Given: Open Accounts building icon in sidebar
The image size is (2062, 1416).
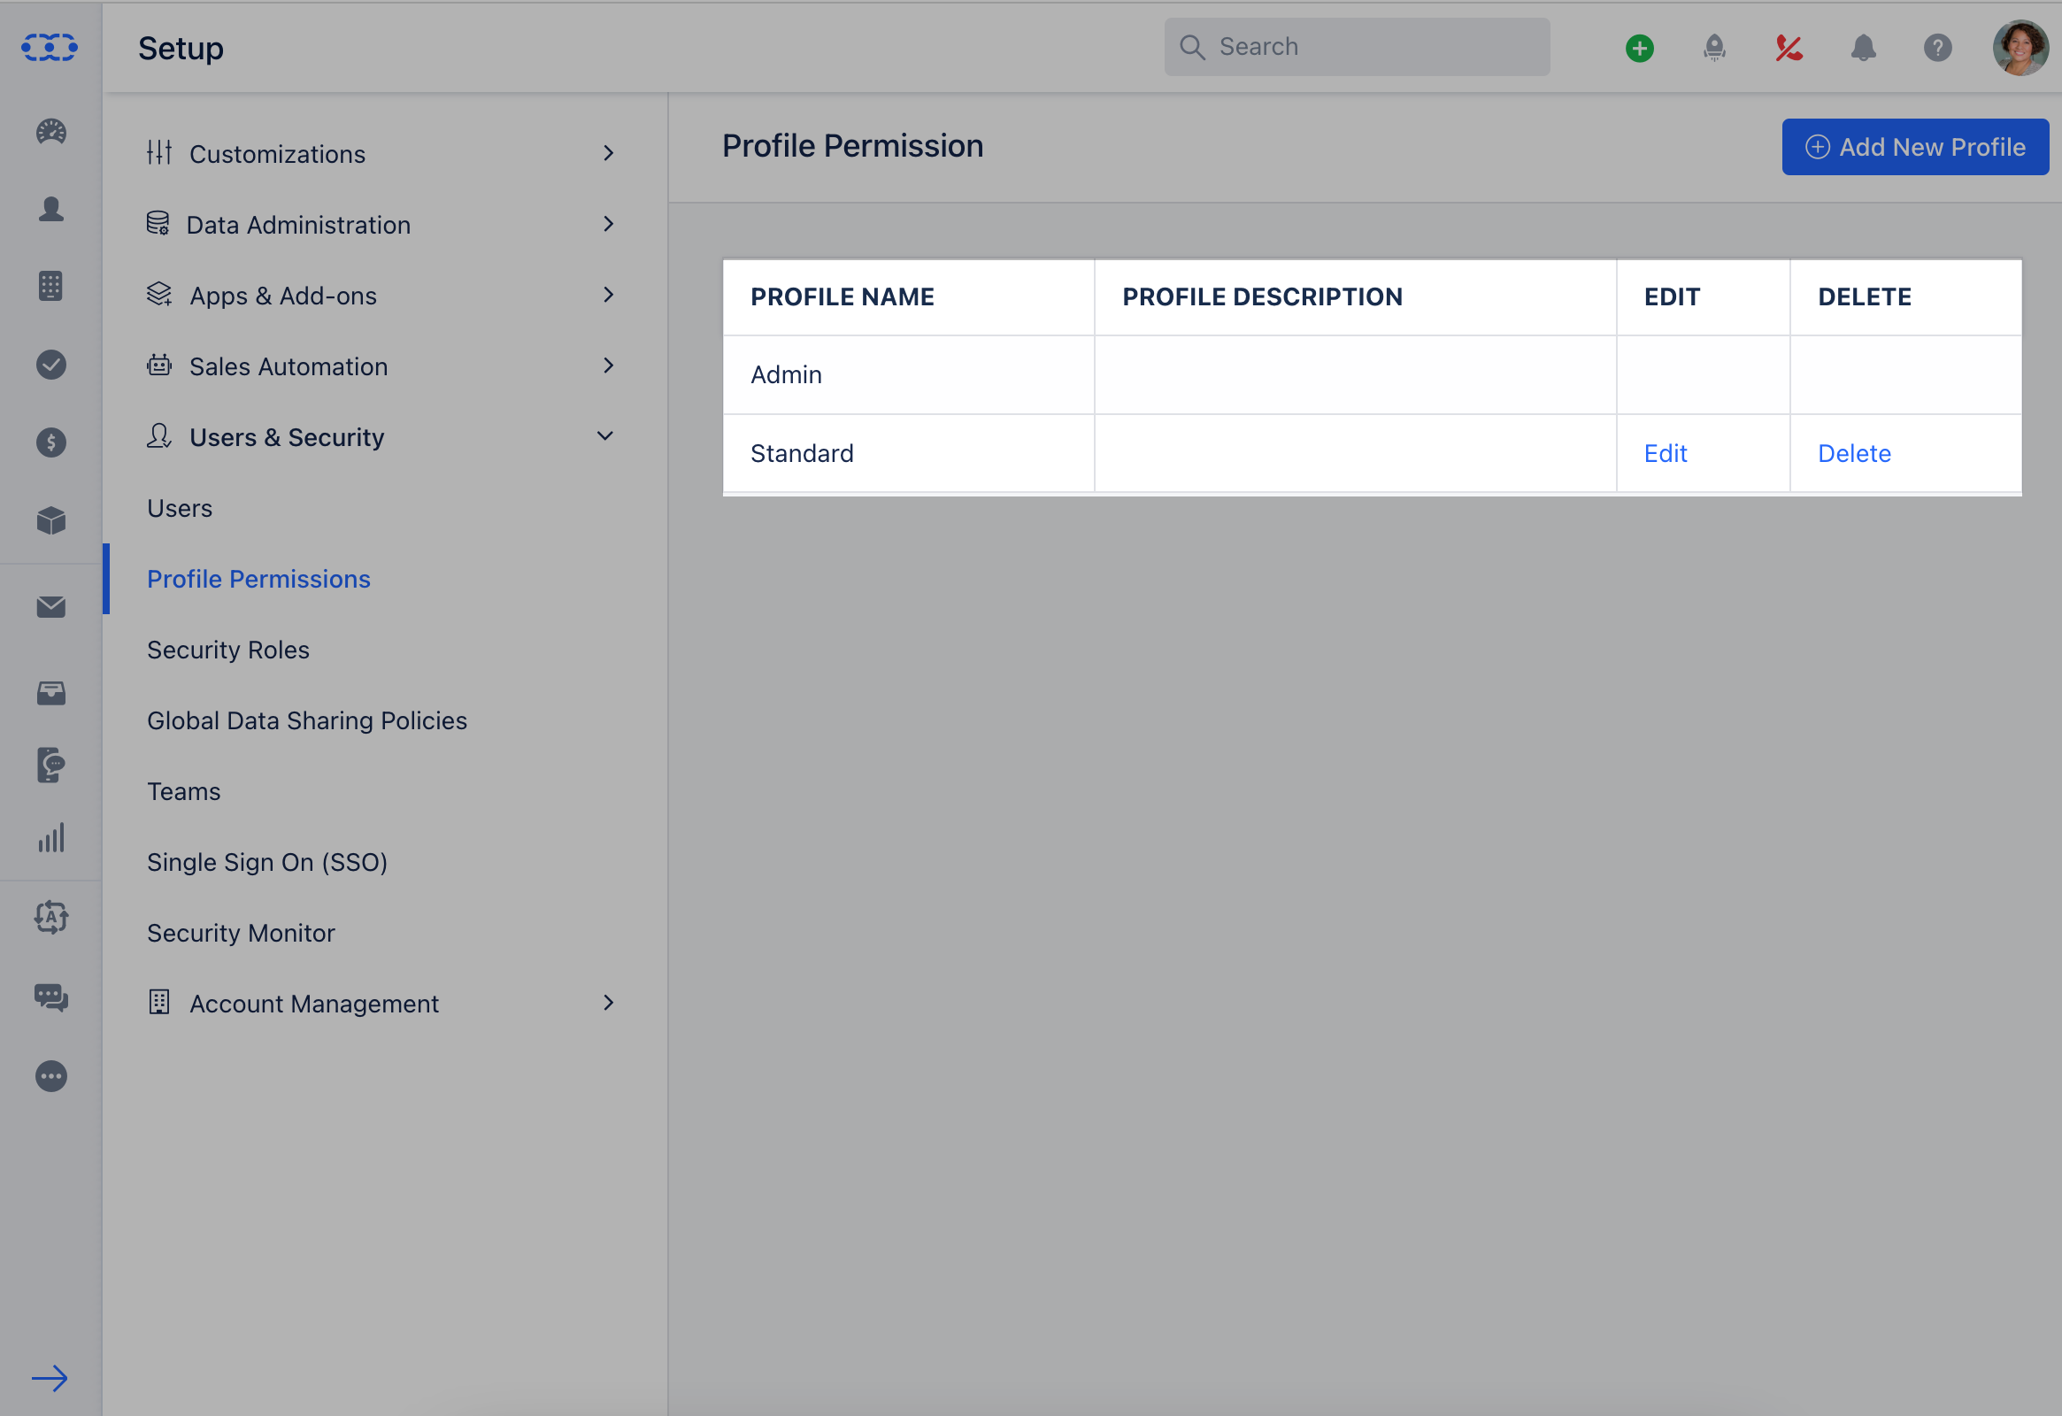Looking at the screenshot, I should pyautogui.click(x=50, y=286).
